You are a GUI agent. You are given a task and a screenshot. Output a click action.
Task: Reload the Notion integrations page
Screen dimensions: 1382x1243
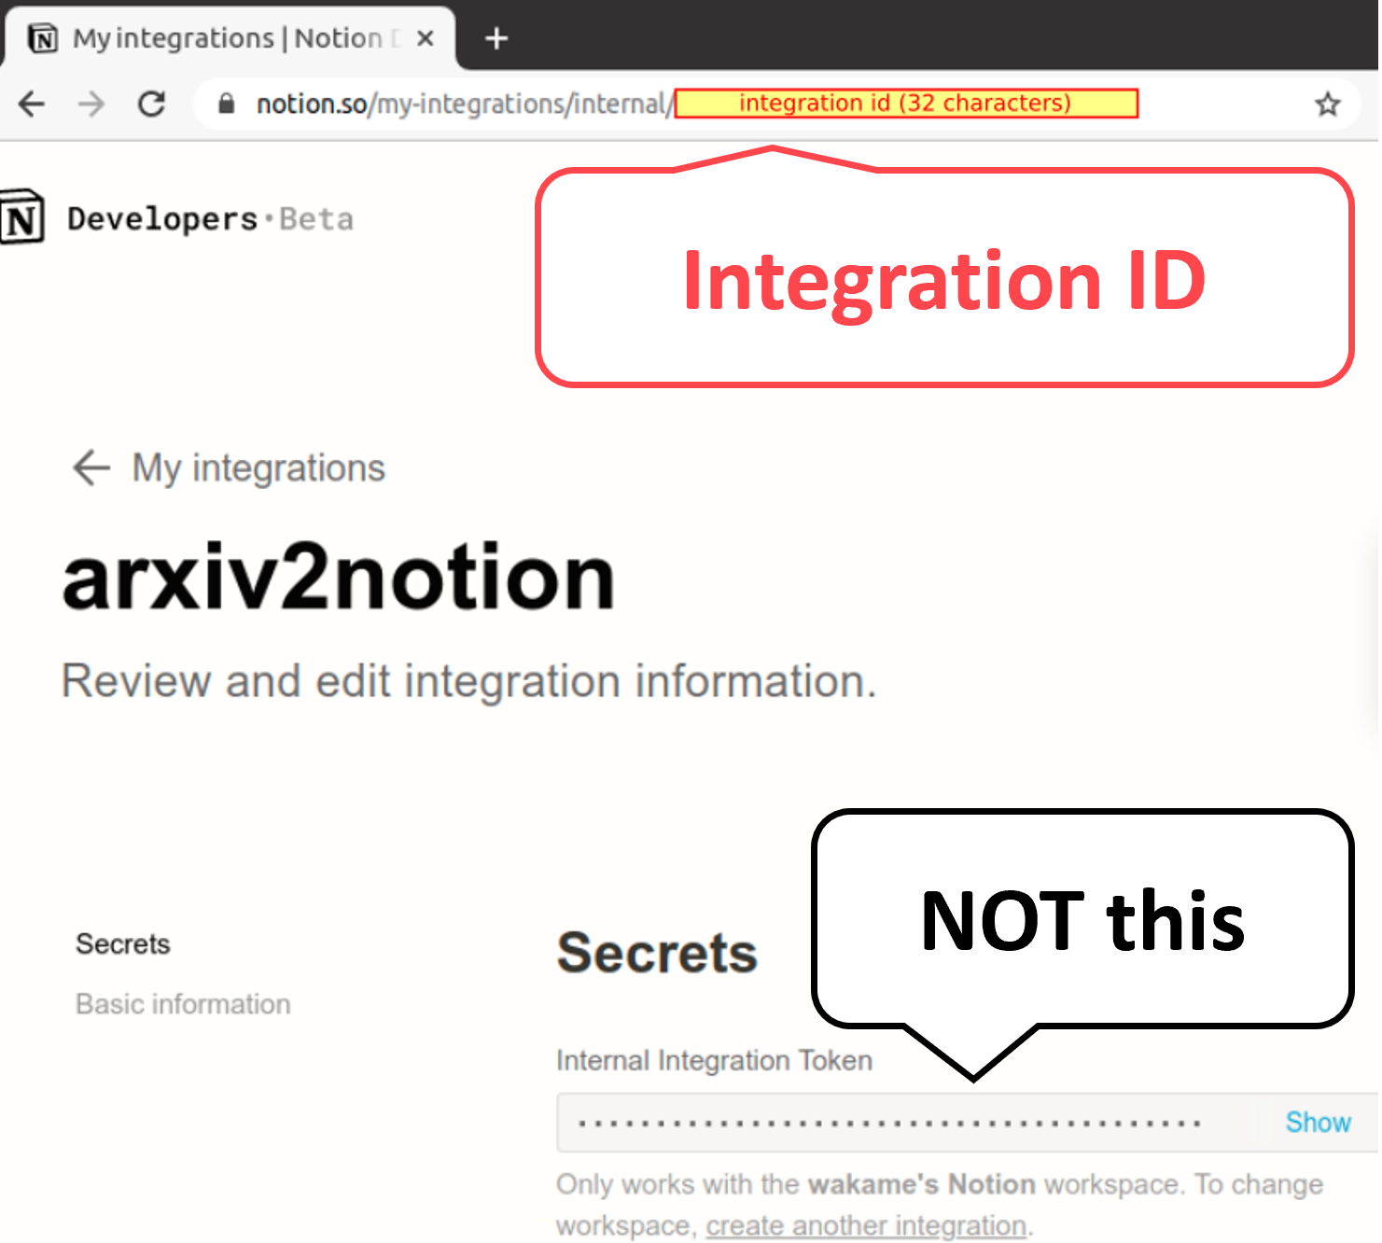coord(151,104)
